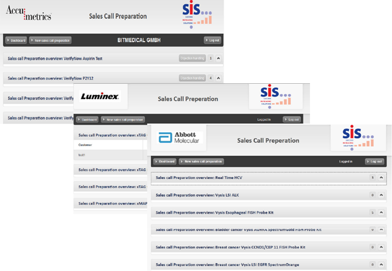Click the Accumetrics logo
Viewport: 392px width, 271px height.
(28, 14)
